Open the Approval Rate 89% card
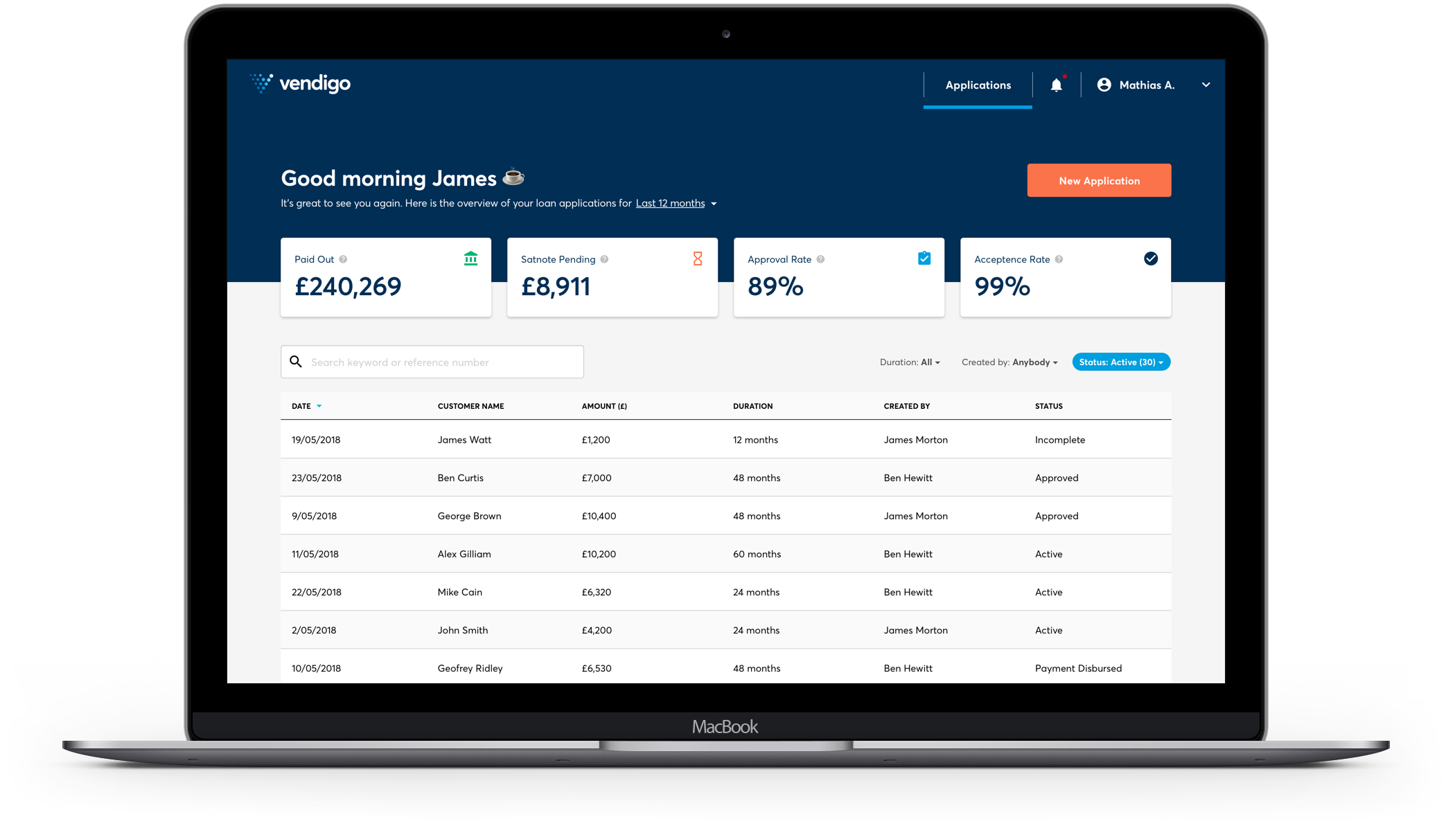Viewport: 1455px width, 826px height. [x=839, y=277]
